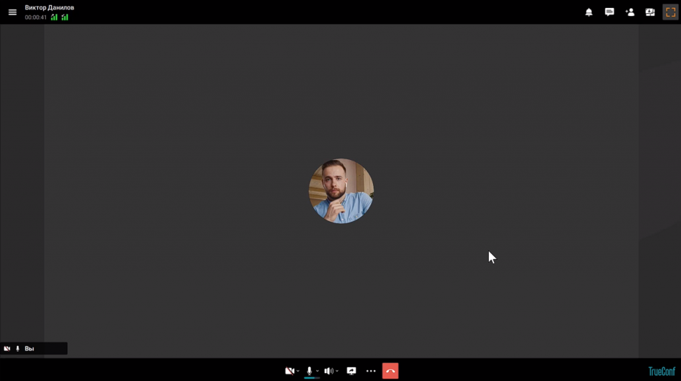681x381 pixels.
Task: Click the microphone level bar
Action: pos(312,378)
